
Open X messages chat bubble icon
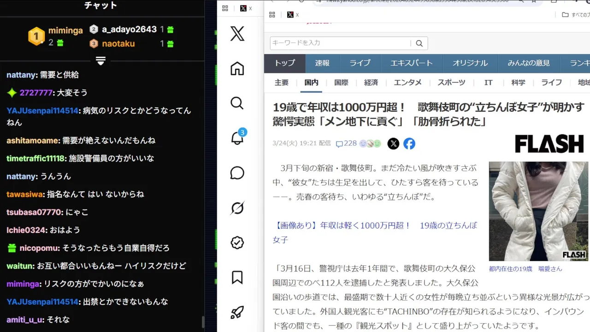click(x=237, y=173)
